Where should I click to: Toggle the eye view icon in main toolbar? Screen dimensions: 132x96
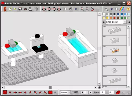pos(76,9)
